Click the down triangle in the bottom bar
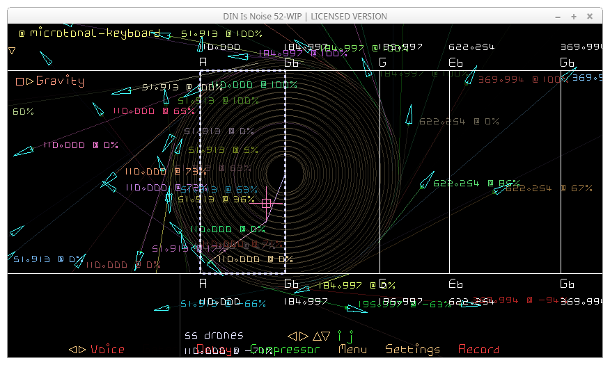 click(x=325, y=336)
